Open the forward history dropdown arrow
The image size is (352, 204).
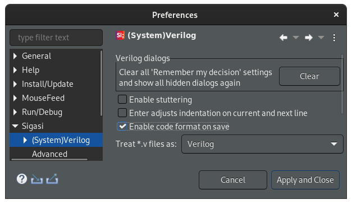321,37
